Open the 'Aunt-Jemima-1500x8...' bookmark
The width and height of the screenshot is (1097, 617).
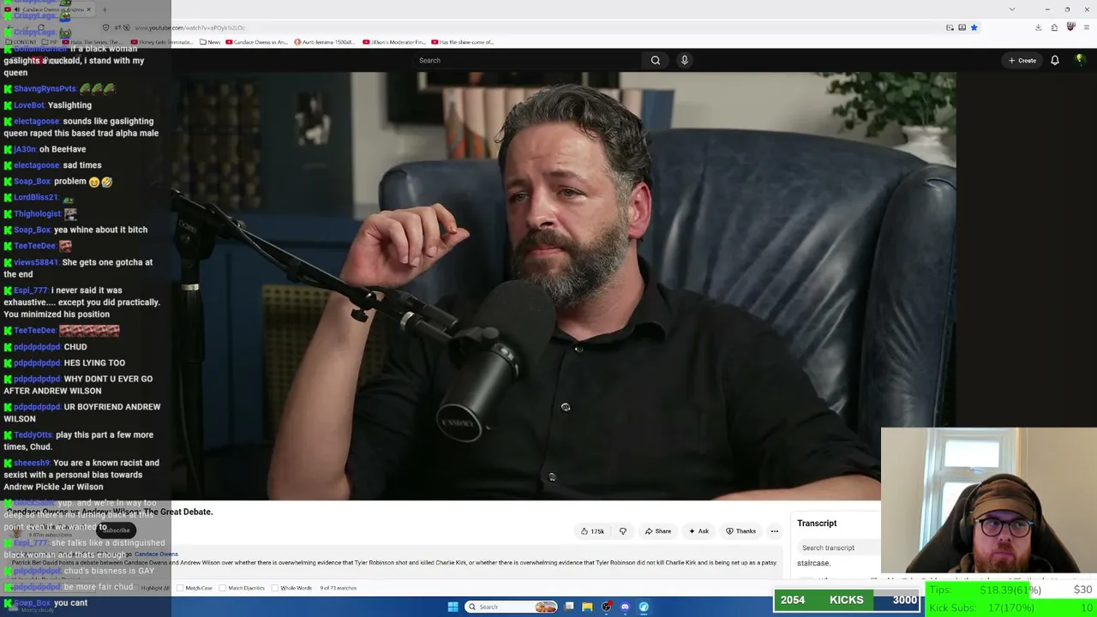point(324,42)
